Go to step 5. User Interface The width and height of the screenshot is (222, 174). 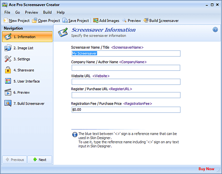(27, 81)
